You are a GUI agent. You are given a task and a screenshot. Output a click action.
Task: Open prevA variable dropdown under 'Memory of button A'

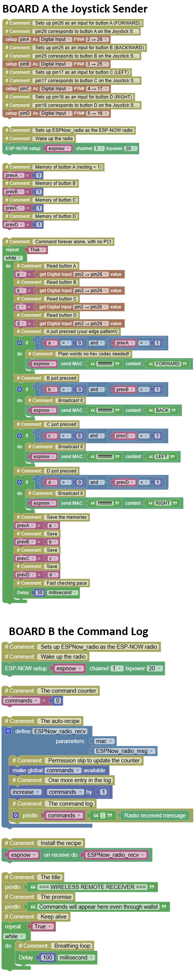pos(14,175)
